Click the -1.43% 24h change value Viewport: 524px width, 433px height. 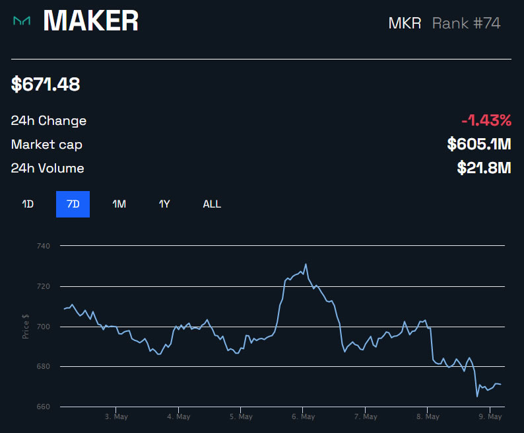coord(486,120)
